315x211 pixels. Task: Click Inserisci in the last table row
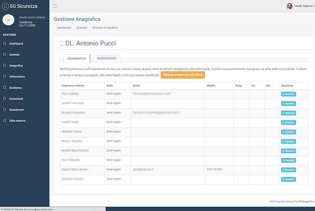pos(289,179)
